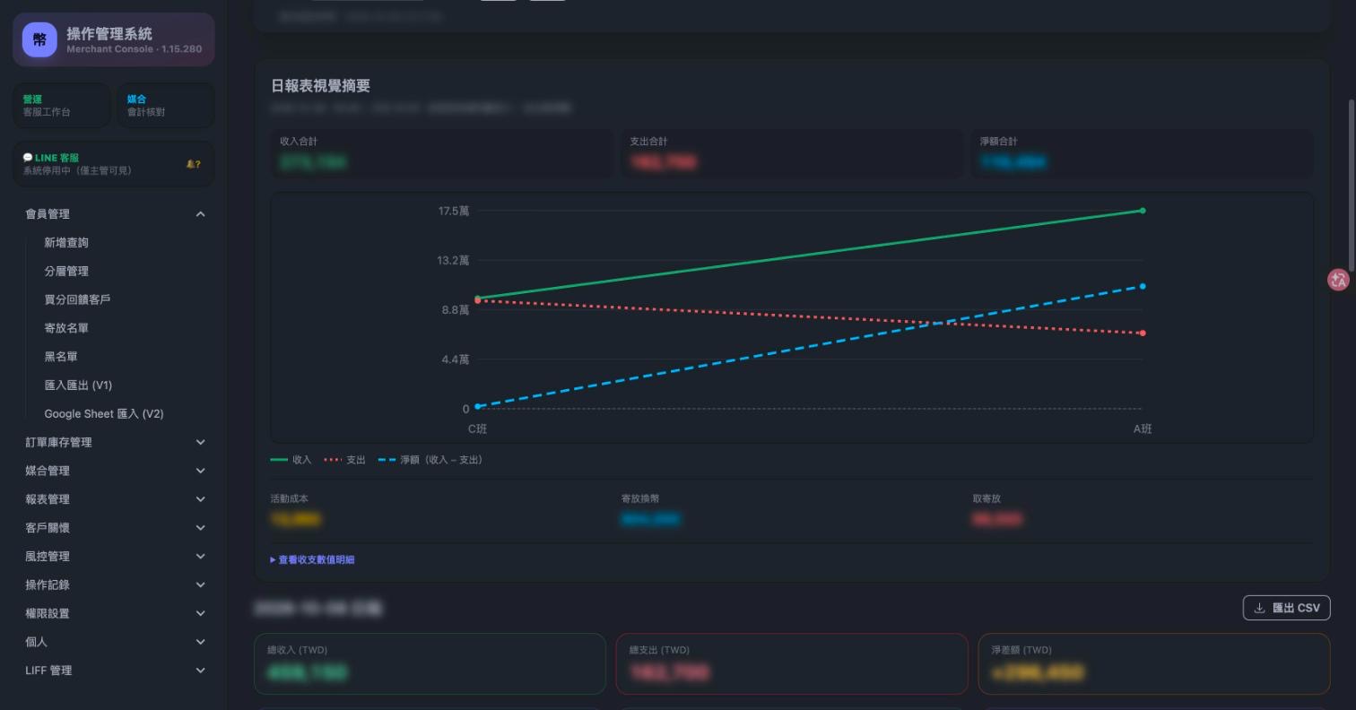Screen dimensions: 1356x710
Task: Click the bell icon in LINE 客服 panel
Action: click(190, 164)
